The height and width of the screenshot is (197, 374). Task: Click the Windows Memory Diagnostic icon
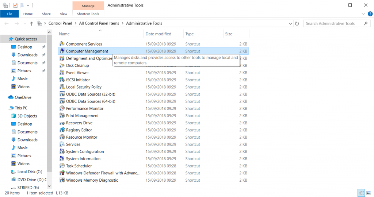click(62, 180)
